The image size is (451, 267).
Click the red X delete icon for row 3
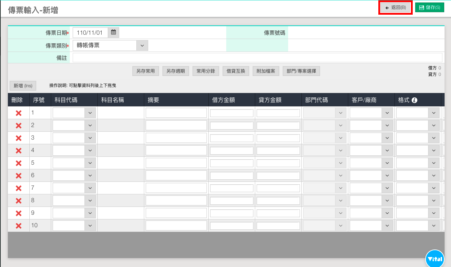[x=19, y=138]
